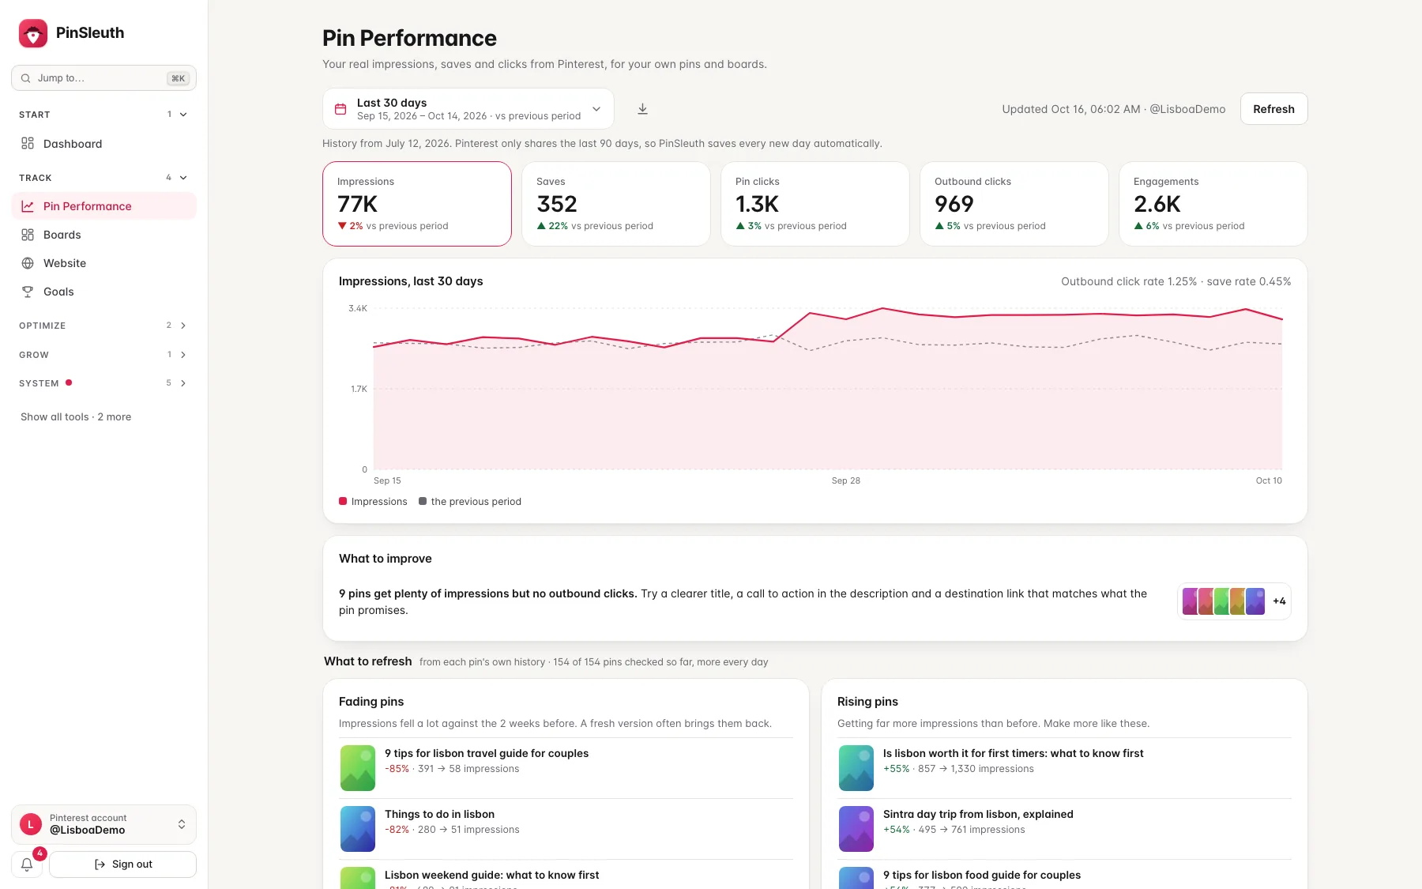Open 'Is lisbon worth it for first timers' pin
Screen dimensions: 1422x889
(x=1013, y=754)
